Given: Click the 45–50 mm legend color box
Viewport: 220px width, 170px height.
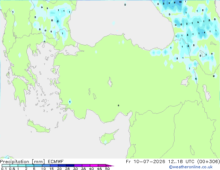Looking at the screenshot, I should coord(102,165).
